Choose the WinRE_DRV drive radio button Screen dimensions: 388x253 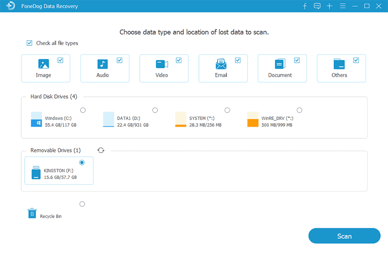pyautogui.click(x=299, y=110)
